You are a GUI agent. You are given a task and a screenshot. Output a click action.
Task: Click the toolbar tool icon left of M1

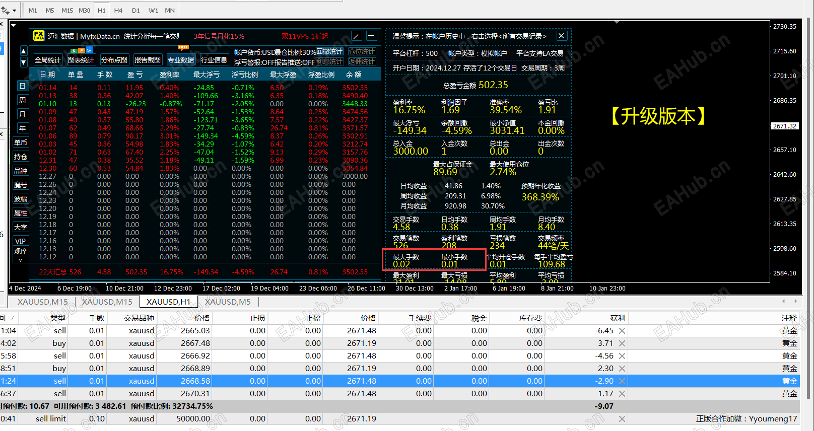(5, 10)
